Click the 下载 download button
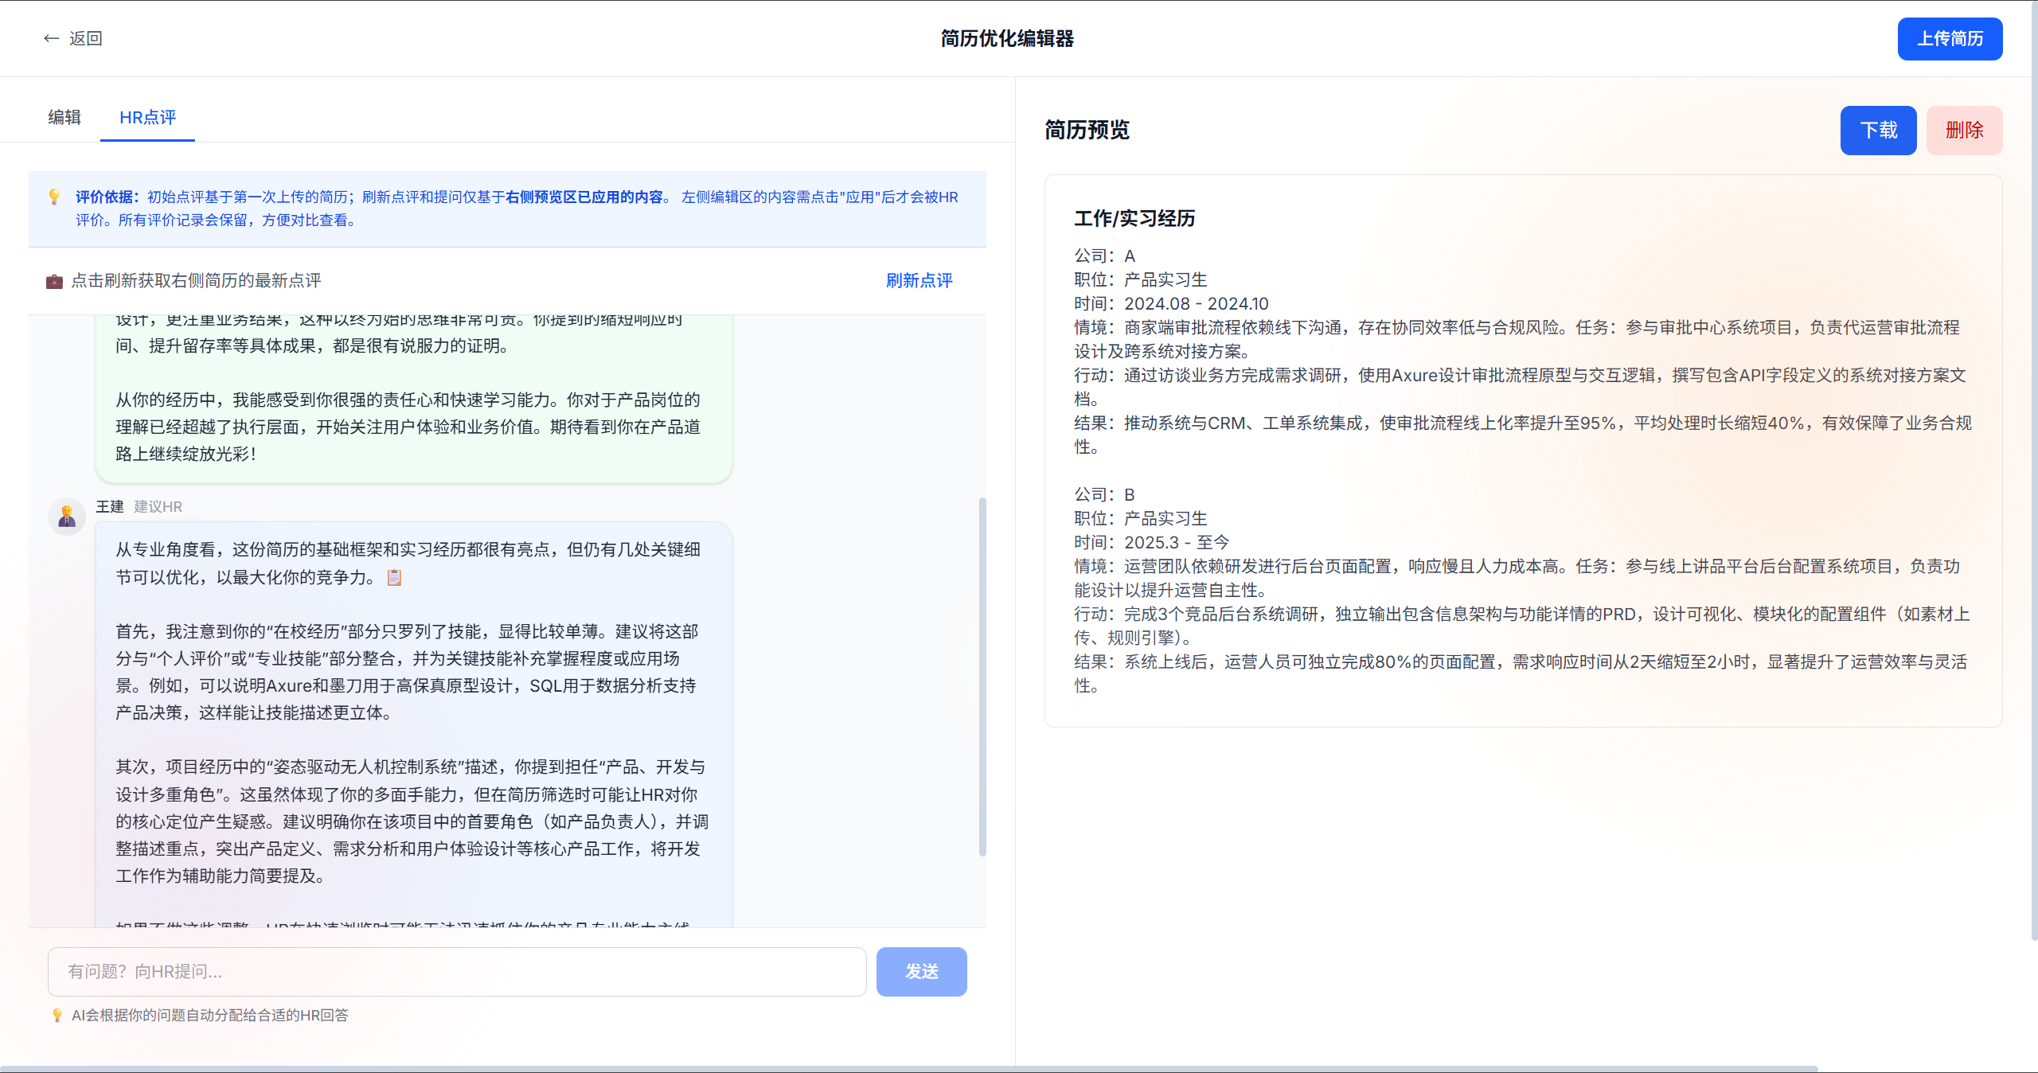Image resolution: width=2038 pixels, height=1073 pixels. pos(1878,130)
